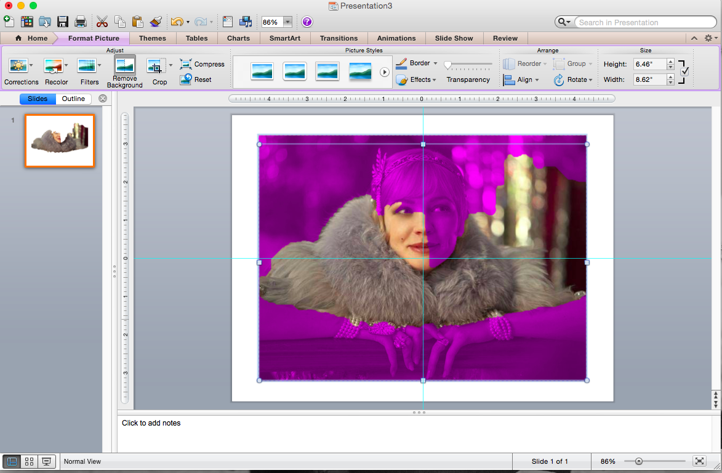Toggle the lock aspect ratio checkbox
The height and width of the screenshot is (473, 722).
coord(684,71)
